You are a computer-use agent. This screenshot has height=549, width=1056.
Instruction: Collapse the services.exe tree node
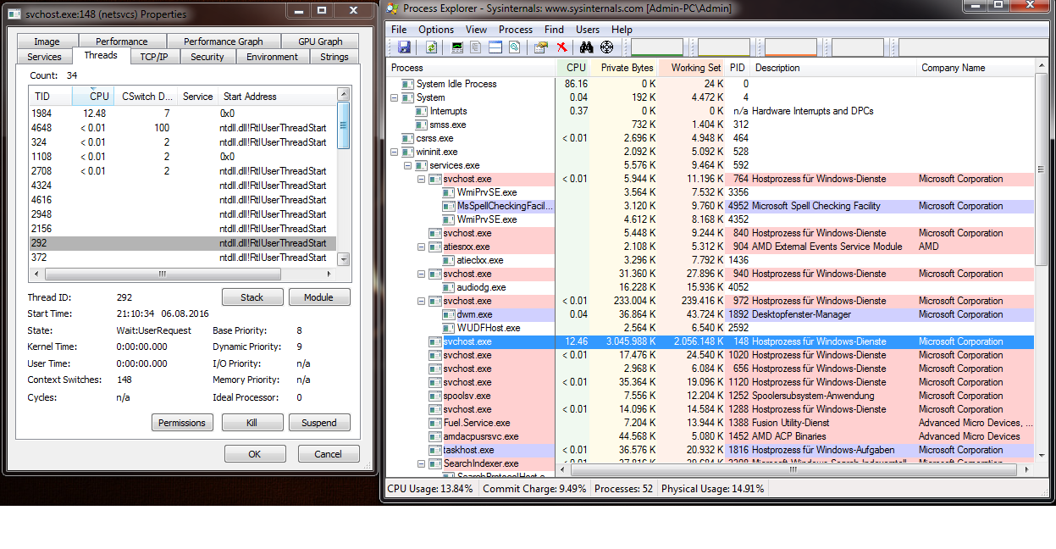point(408,165)
